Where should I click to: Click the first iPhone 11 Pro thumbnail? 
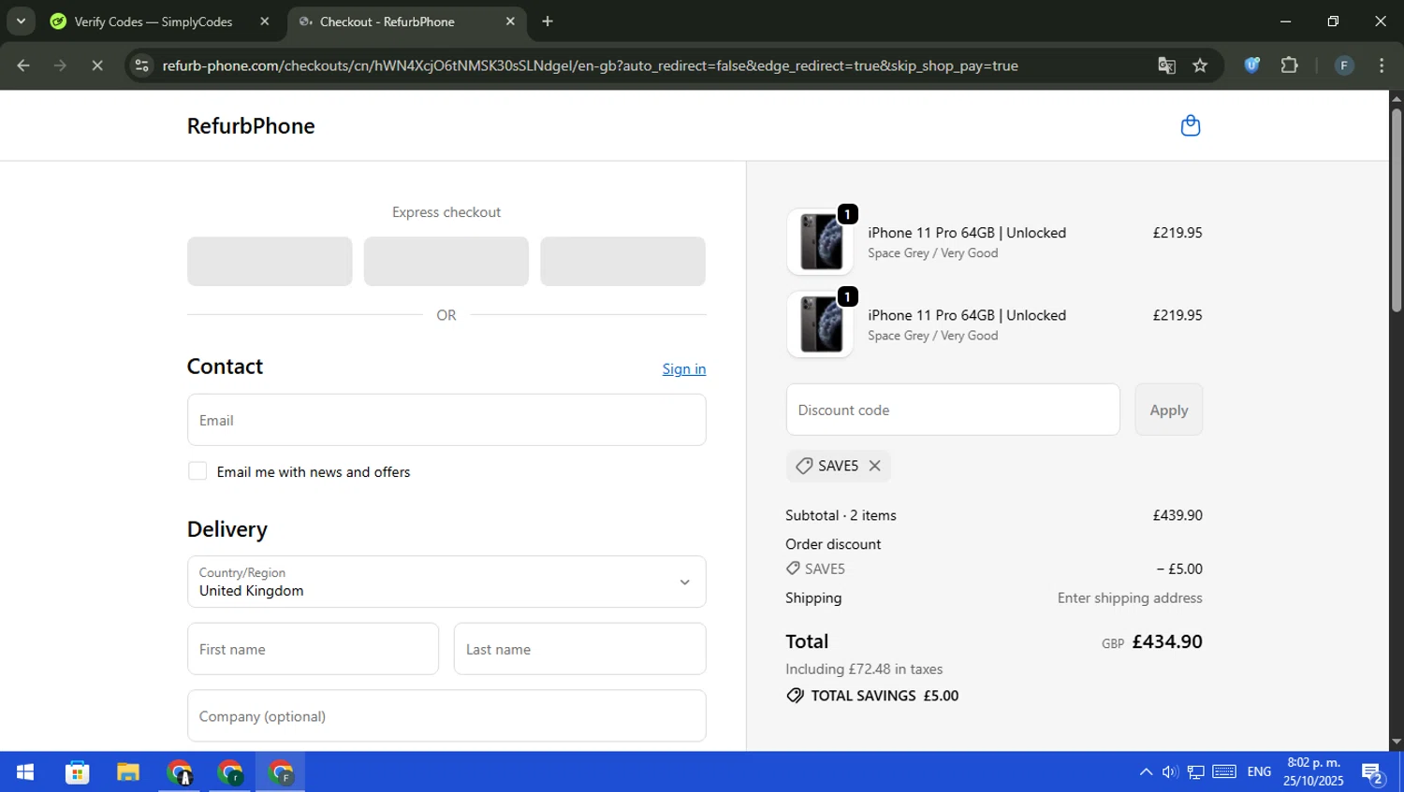tap(820, 242)
